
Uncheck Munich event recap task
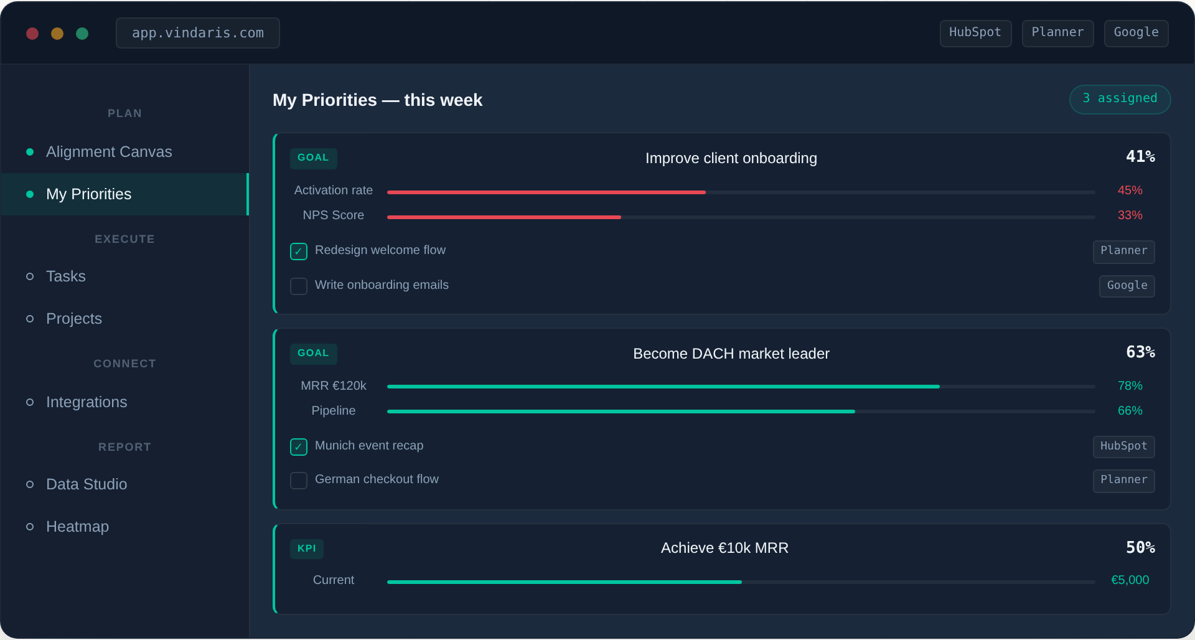[299, 447]
